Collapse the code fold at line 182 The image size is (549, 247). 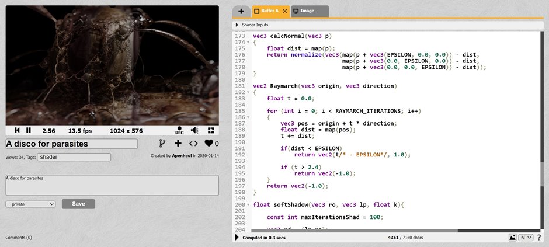click(x=248, y=92)
